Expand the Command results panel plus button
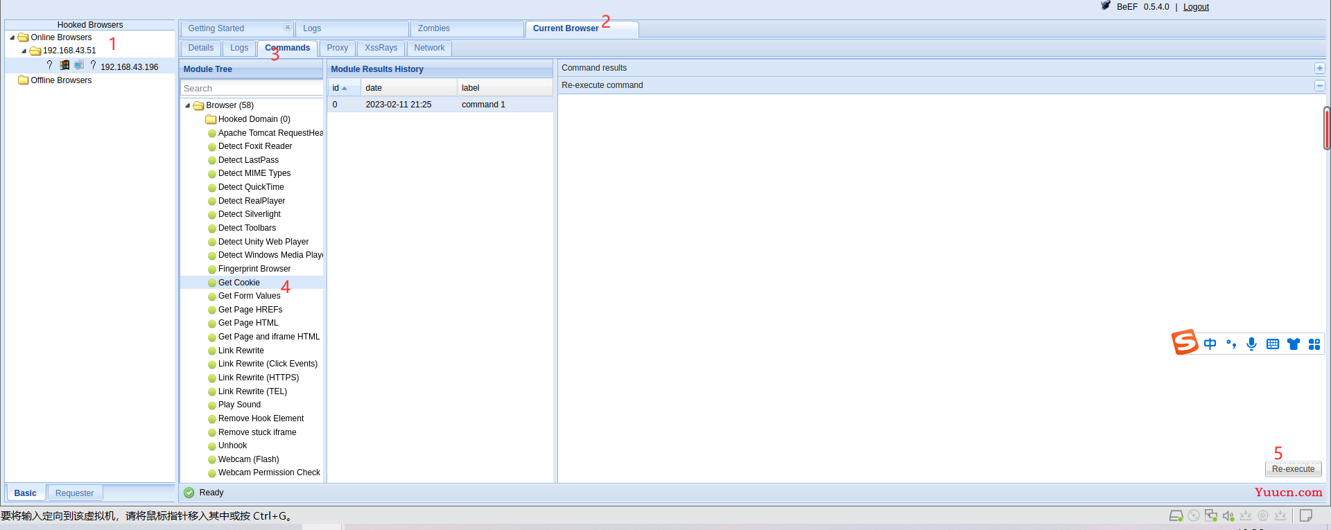The image size is (1331, 530). point(1320,68)
